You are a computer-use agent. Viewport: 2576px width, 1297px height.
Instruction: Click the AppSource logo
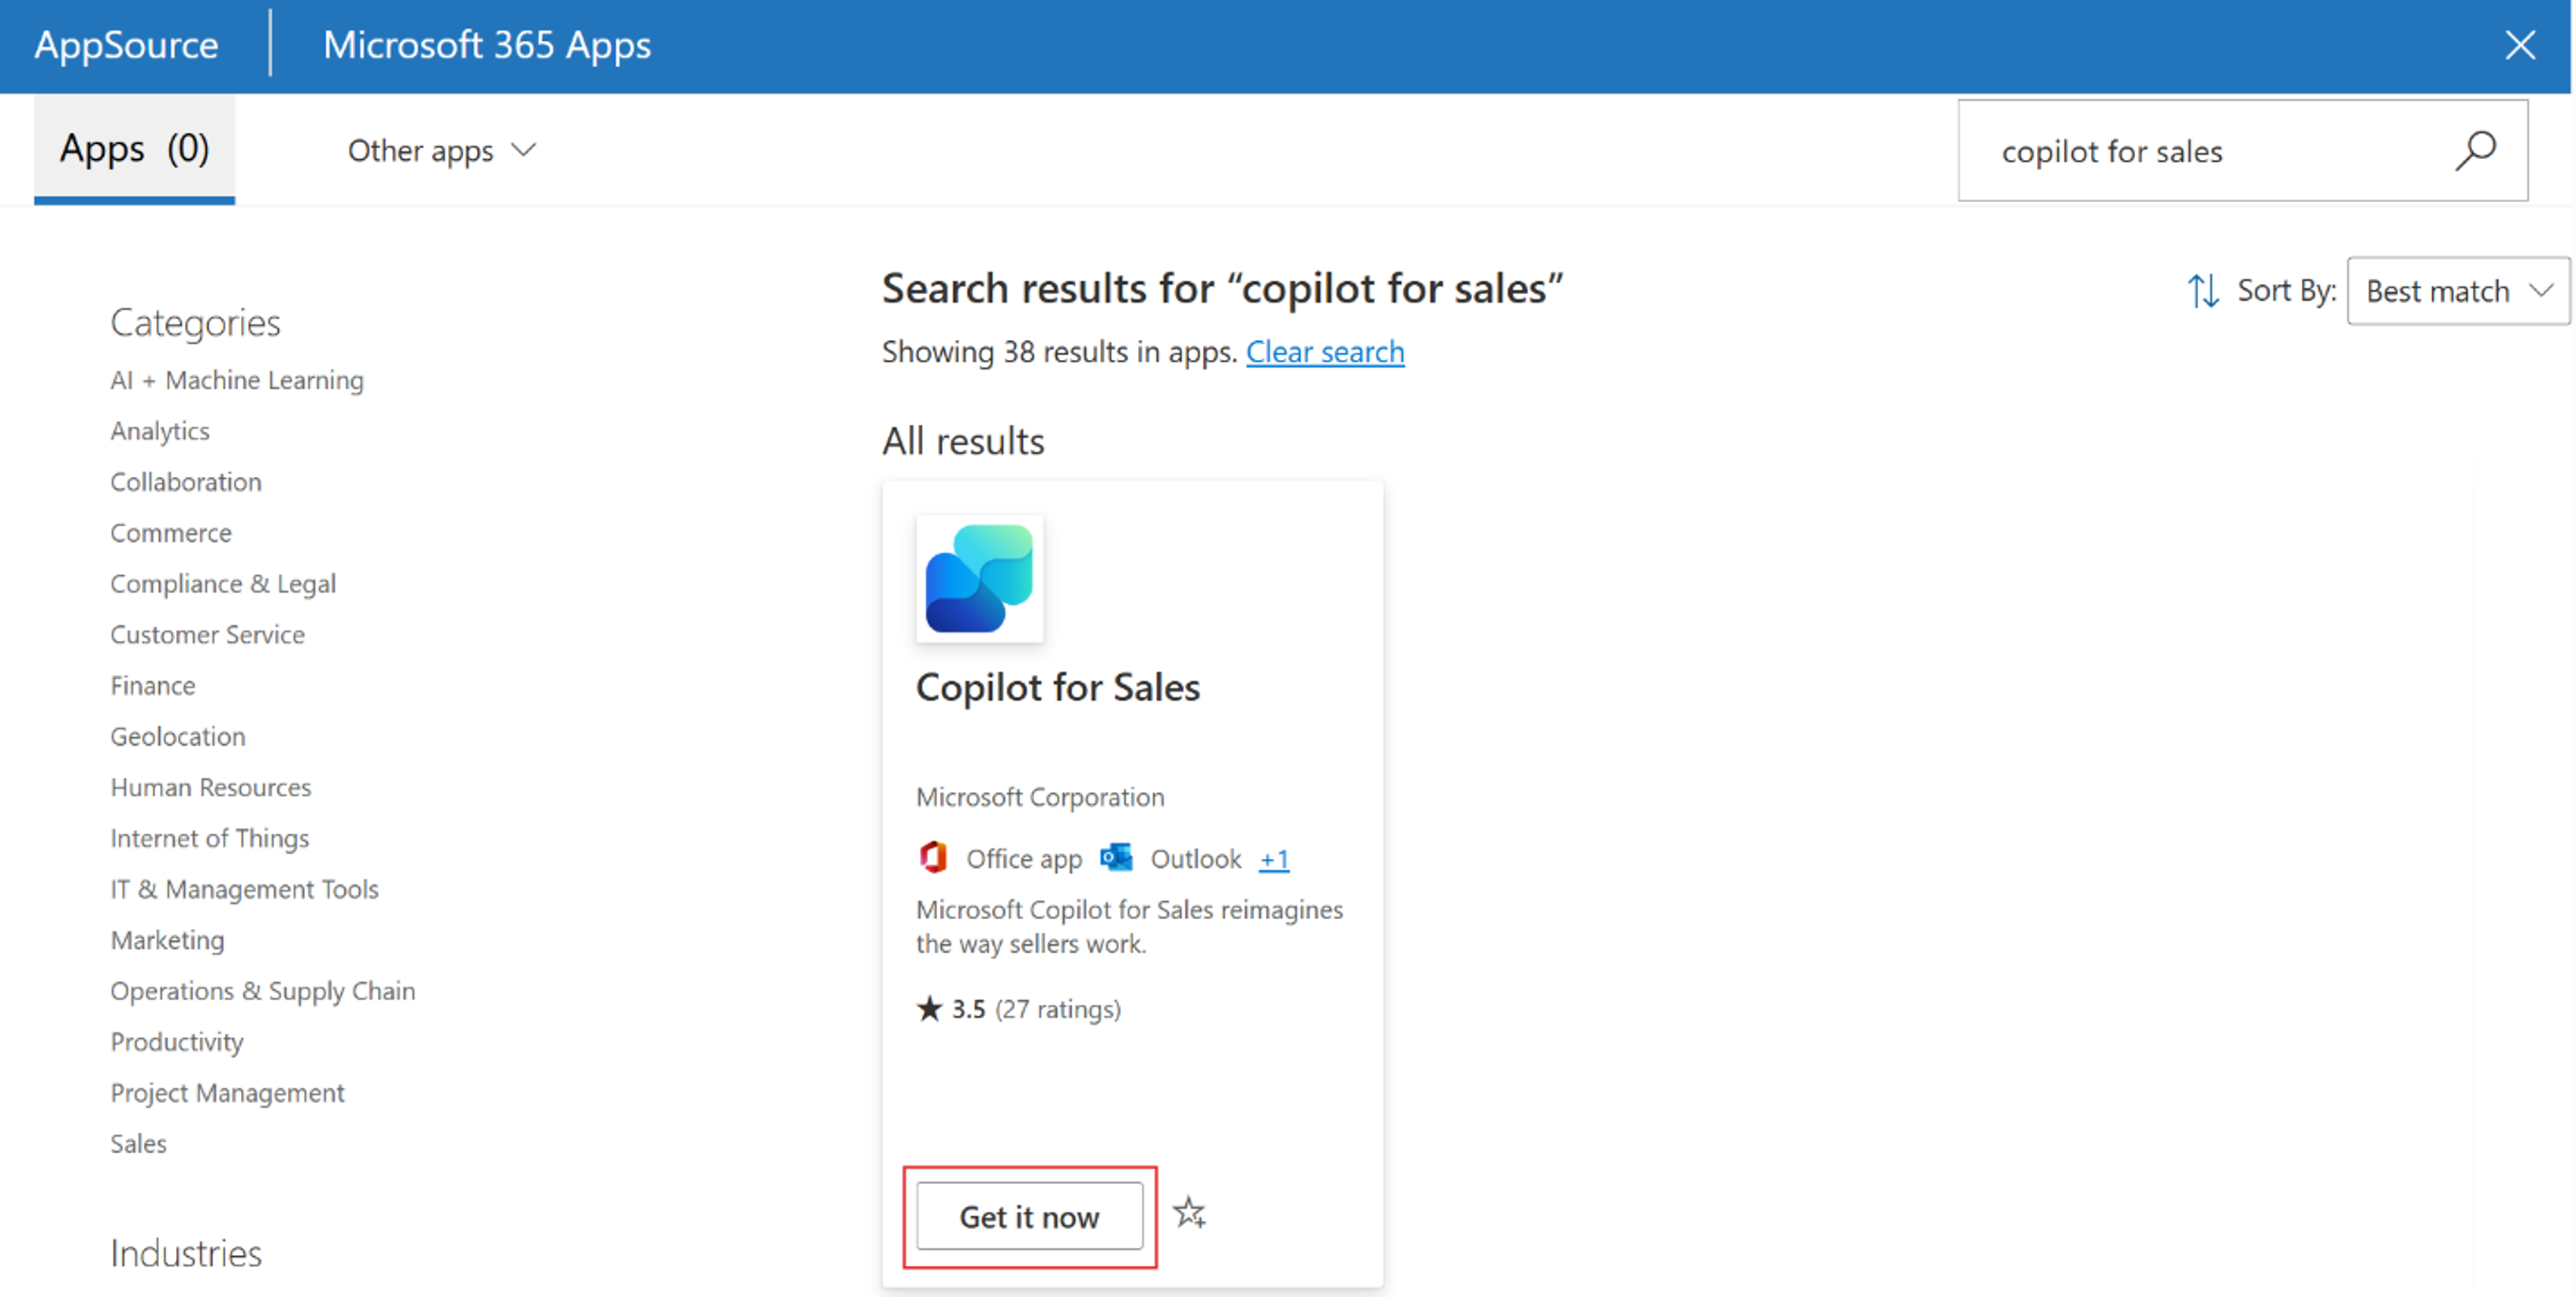click(x=126, y=45)
